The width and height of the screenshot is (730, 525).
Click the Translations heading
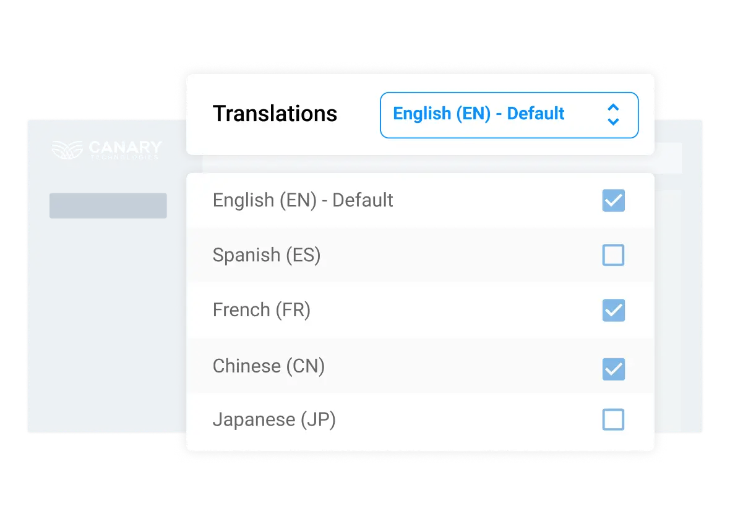(x=275, y=114)
